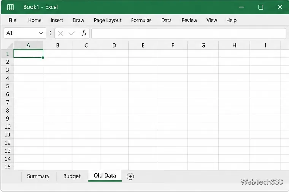
Task: Select row 14 header
Action: point(7,159)
